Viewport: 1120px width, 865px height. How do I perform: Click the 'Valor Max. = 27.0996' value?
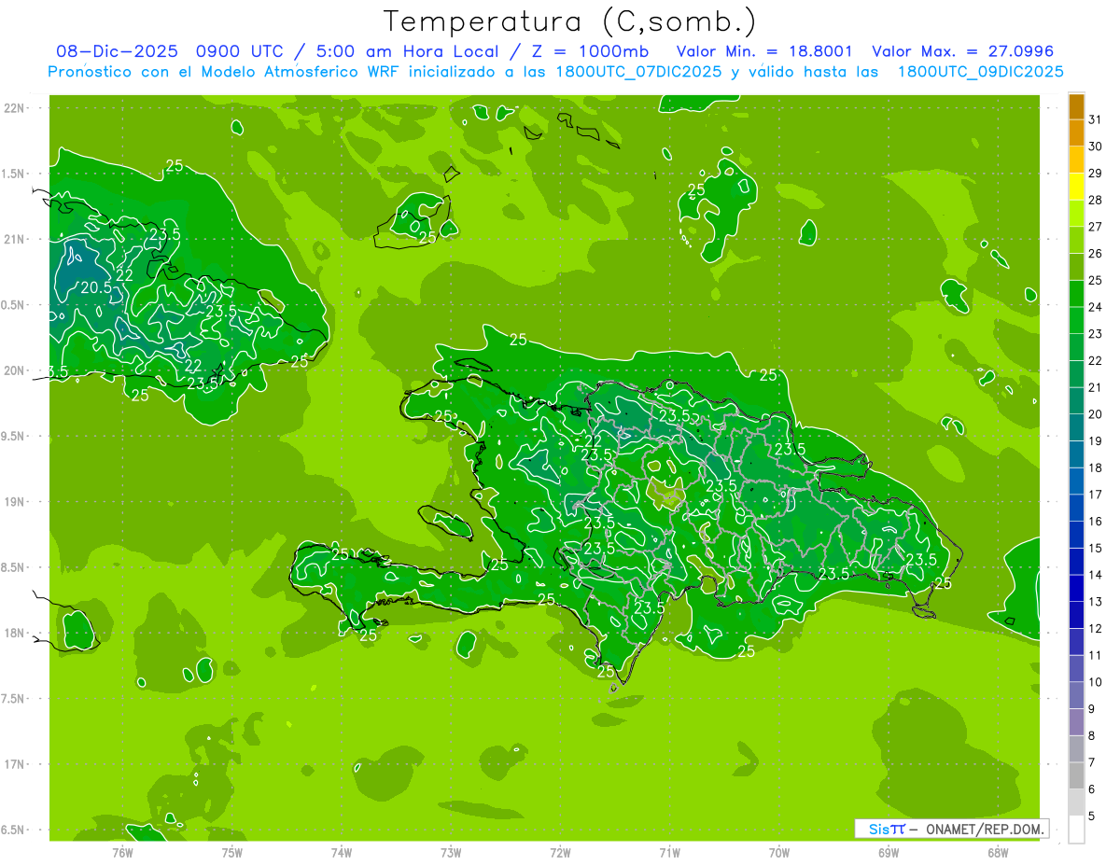[962, 51]
